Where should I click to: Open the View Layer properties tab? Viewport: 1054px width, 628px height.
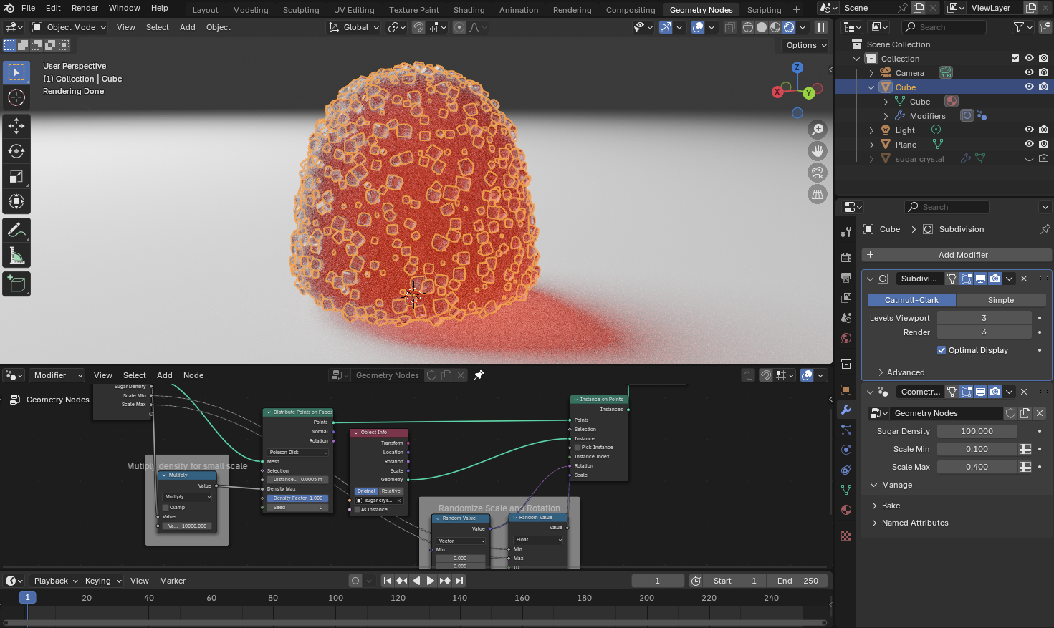coord(846,297)
